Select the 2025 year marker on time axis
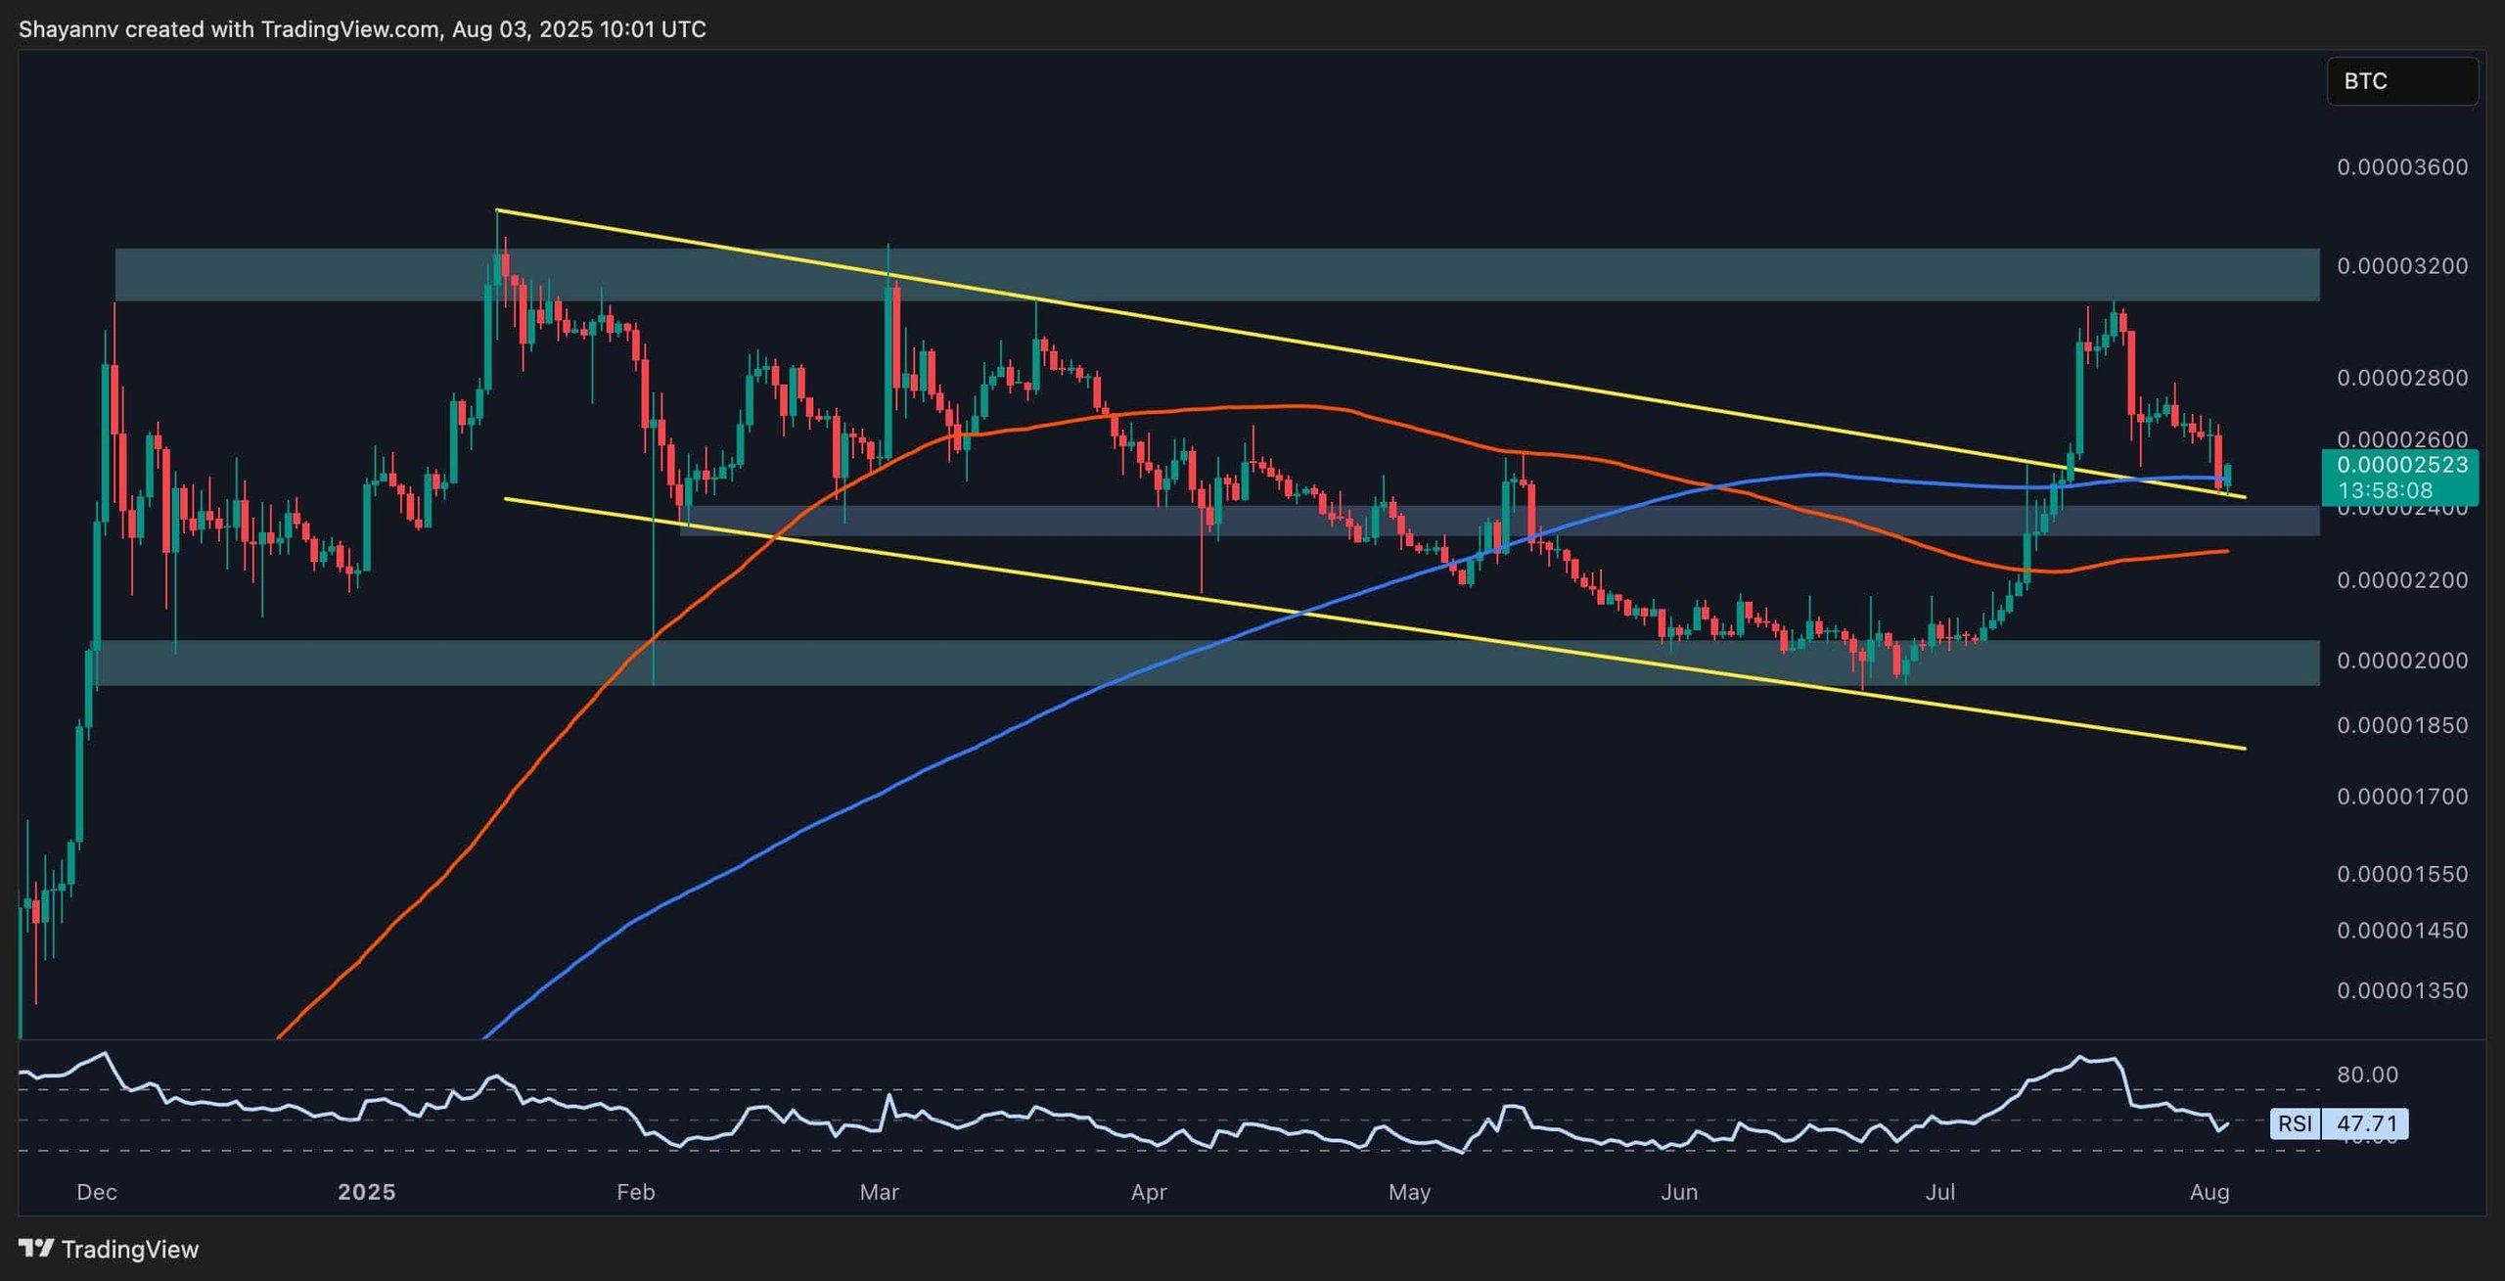The height and width of the screenshot is (1281, 2505). 366,1192
